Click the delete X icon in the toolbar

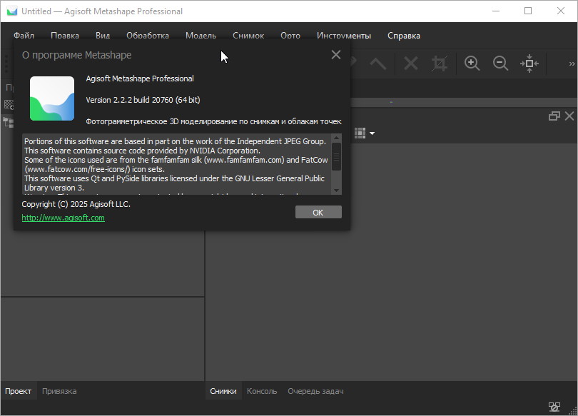click(410, 64)
